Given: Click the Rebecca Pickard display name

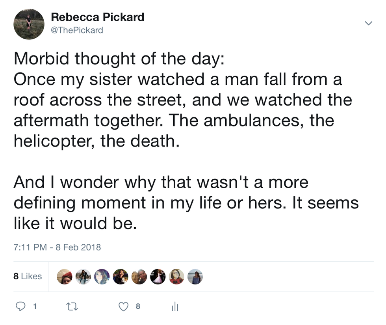Looking at the screenshot, I should point(98,17).
